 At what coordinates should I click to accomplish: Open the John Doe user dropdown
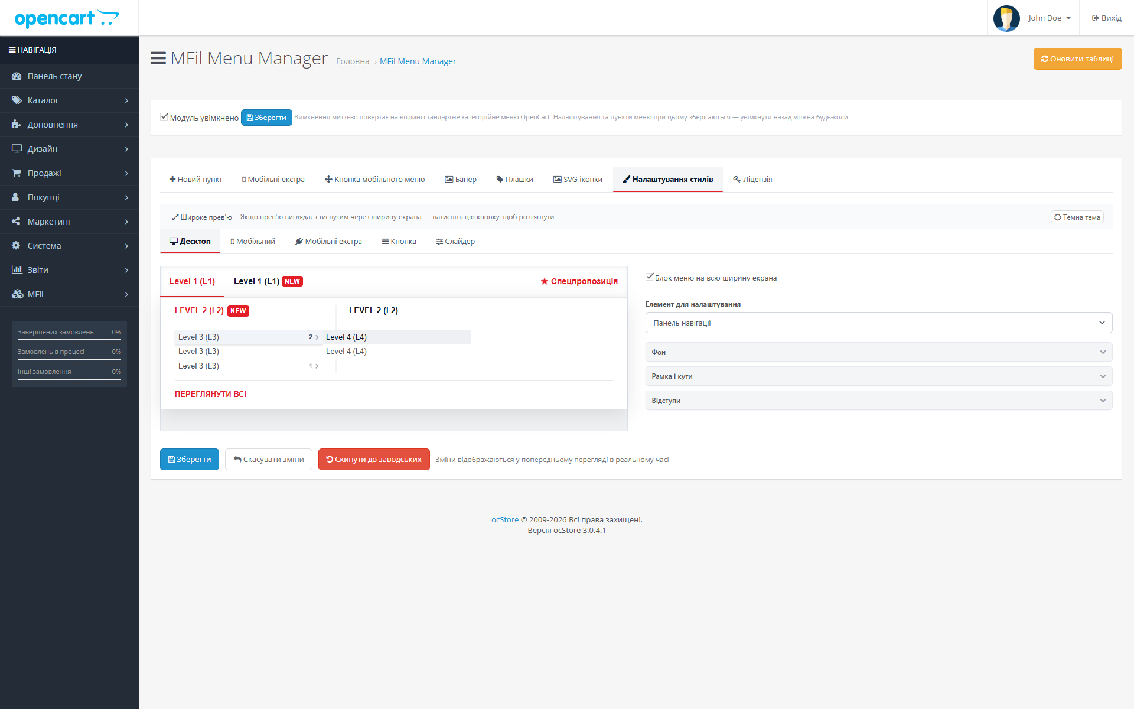tap(1050, 18)
